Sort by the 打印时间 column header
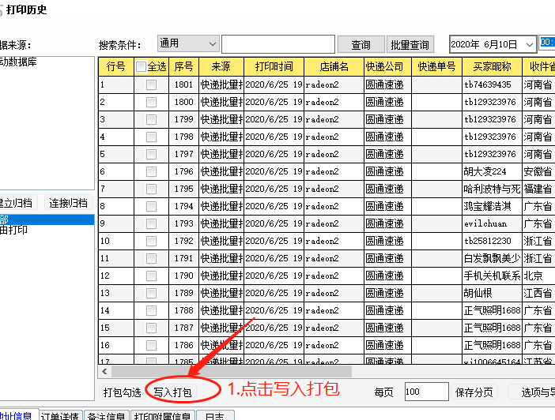This screenshot has height=420, width=555. pos(274,67)
